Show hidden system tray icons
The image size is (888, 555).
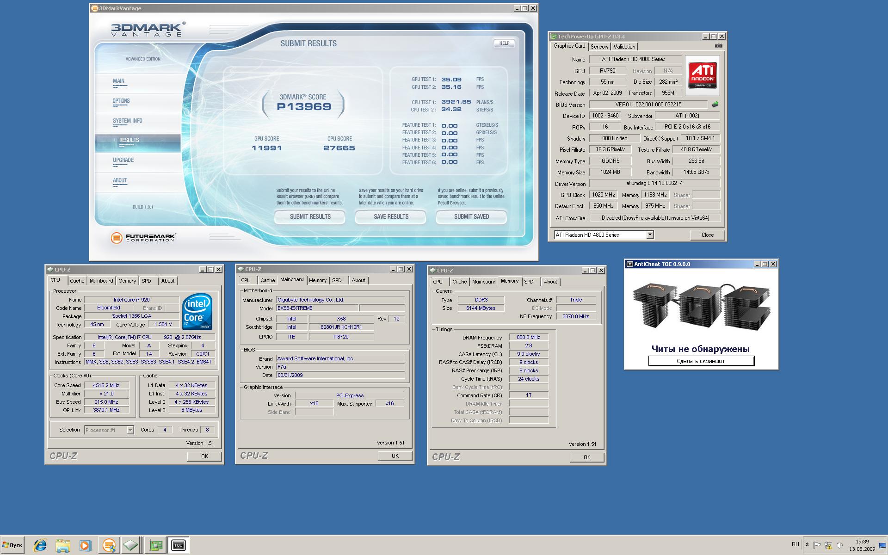(807, 545)
